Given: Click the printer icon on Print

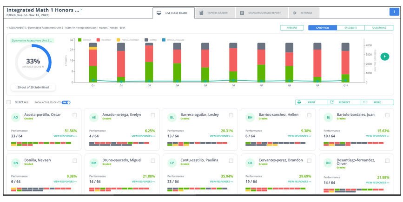Looking at the screenshot, I should coord(299,102).
